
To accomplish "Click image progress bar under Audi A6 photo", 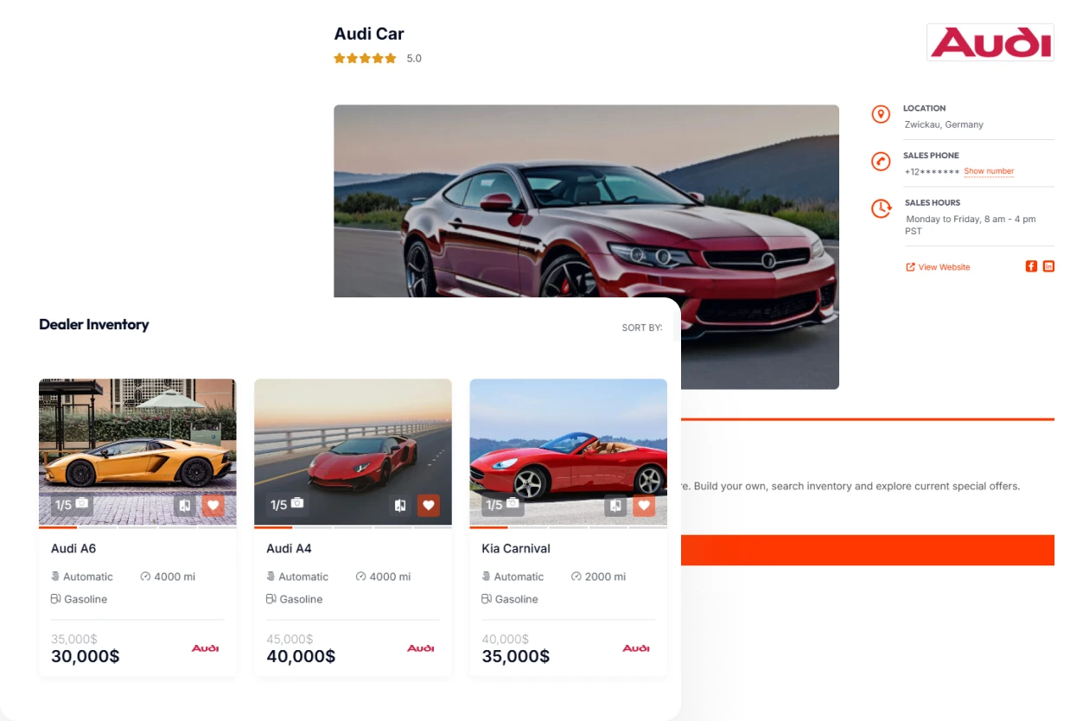I will click(x=137, y=526).
